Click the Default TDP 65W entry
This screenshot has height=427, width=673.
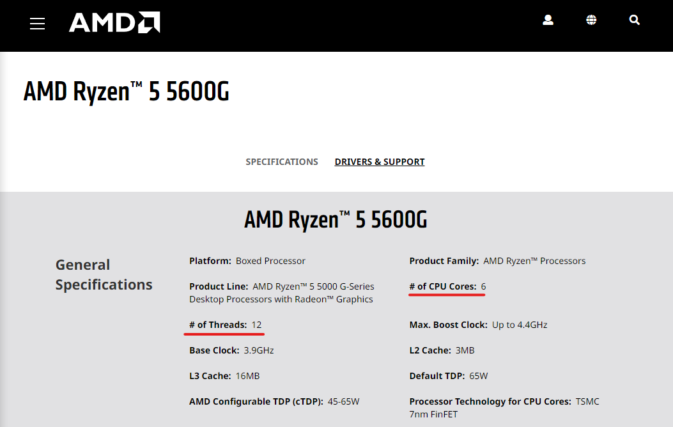[x=449, y=376]
